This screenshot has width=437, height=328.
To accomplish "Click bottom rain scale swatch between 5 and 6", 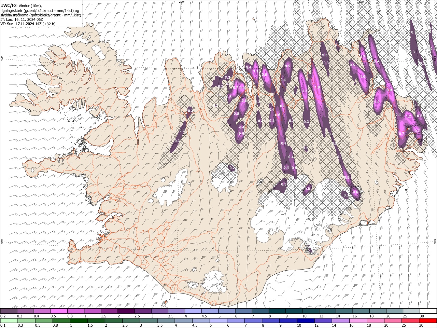I will tap(219, 320).
